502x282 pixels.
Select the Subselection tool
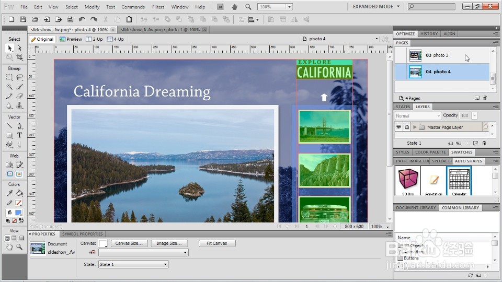pos(19,48)
